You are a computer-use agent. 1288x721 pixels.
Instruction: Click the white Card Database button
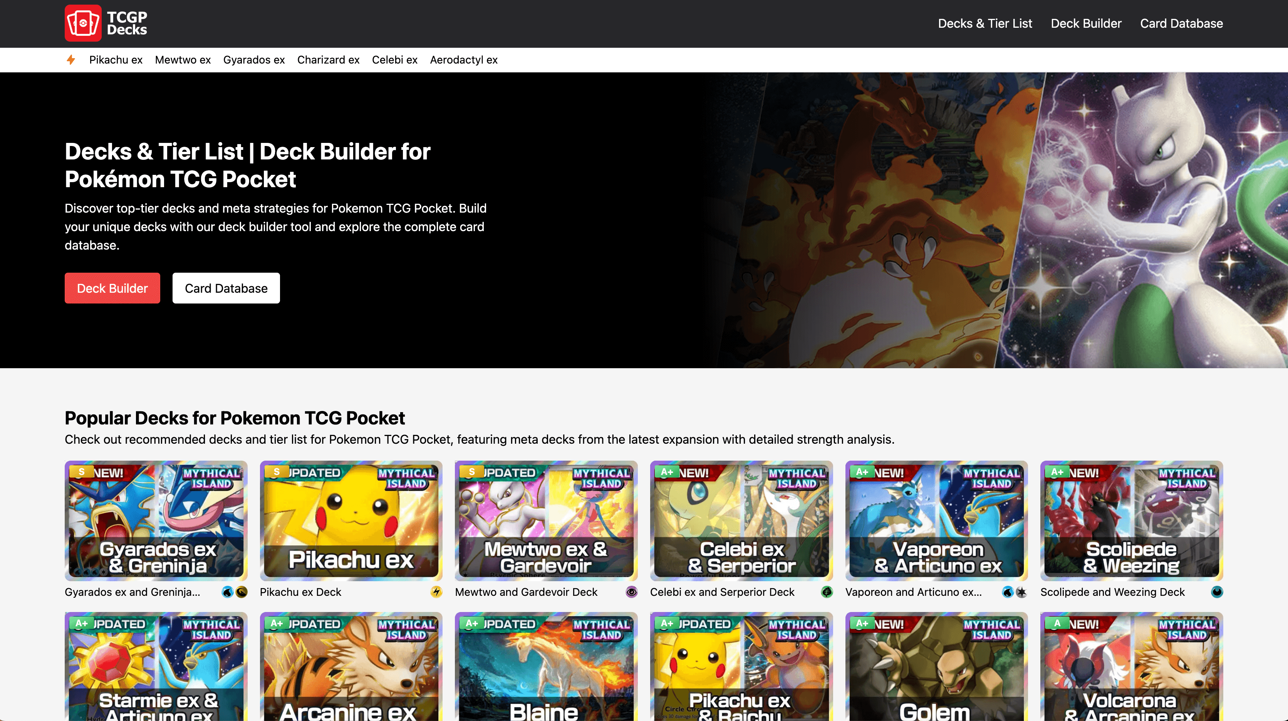coord(226,288)
